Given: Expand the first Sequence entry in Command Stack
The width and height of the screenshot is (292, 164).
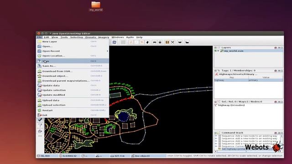Looking at the screenshot, I should 216,136.
